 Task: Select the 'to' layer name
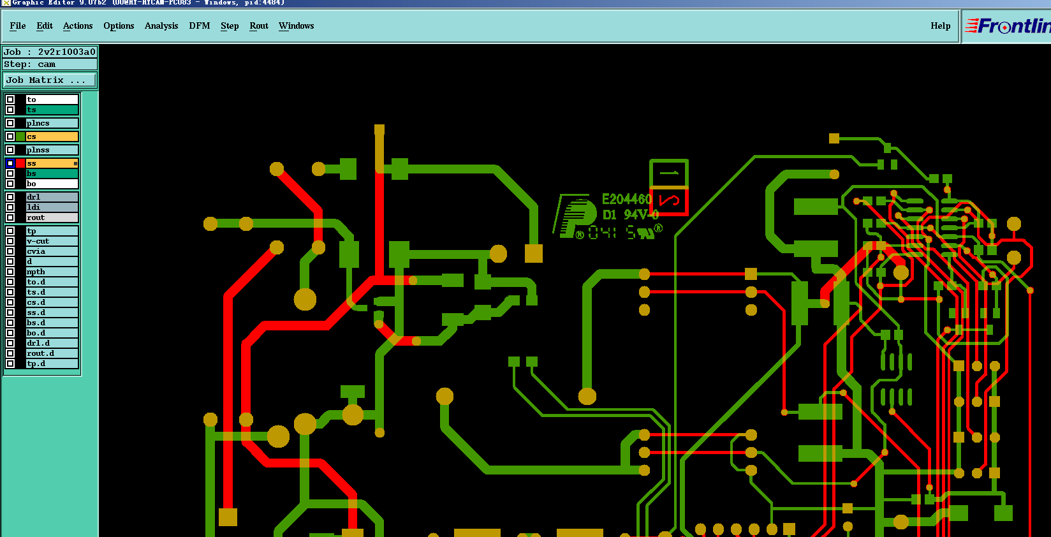pos(52,99)
